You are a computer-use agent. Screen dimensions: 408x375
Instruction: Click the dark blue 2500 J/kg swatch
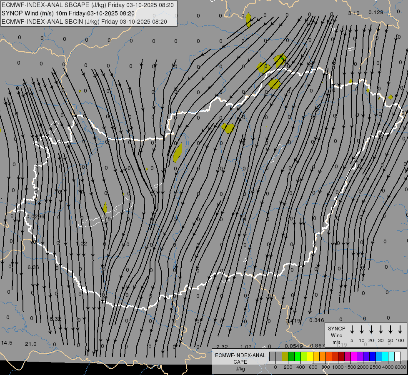(373, 356)
